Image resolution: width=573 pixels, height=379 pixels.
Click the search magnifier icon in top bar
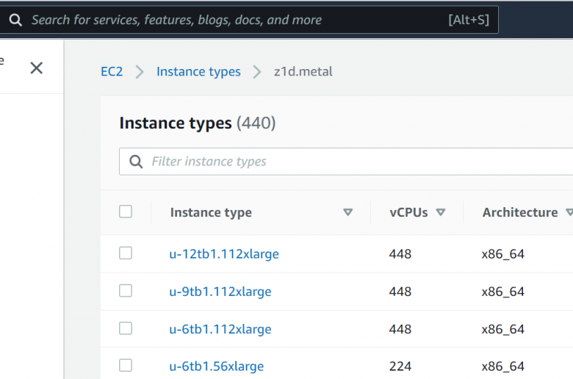click(x=15, y=20)
